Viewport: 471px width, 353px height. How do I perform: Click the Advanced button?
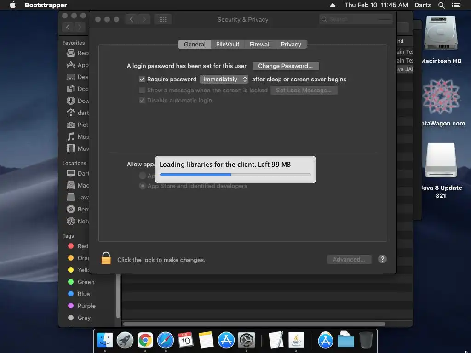[x=349, y=259]
